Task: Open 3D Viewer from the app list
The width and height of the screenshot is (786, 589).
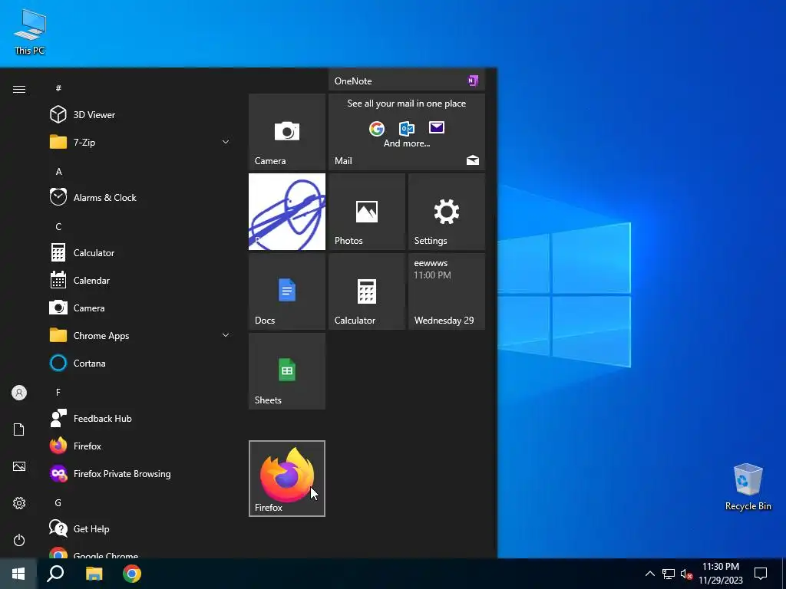Action: [140, 115]
